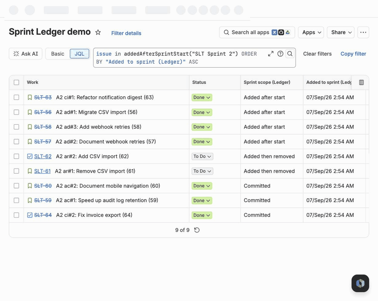Click task icon for SLT-62
The image size is (378, 301).
click(30, 156)
